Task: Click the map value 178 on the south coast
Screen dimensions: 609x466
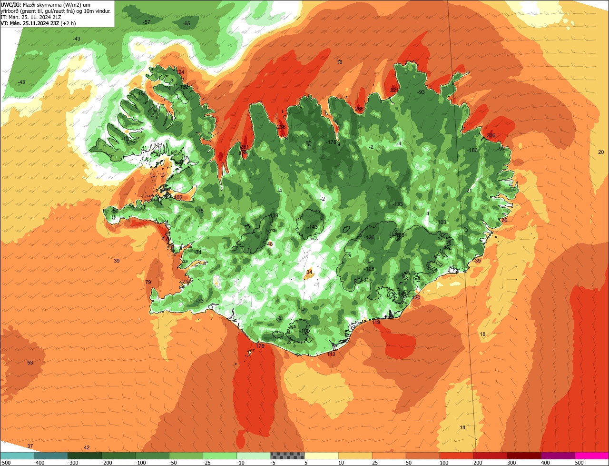Action: (x=260, y=346)
